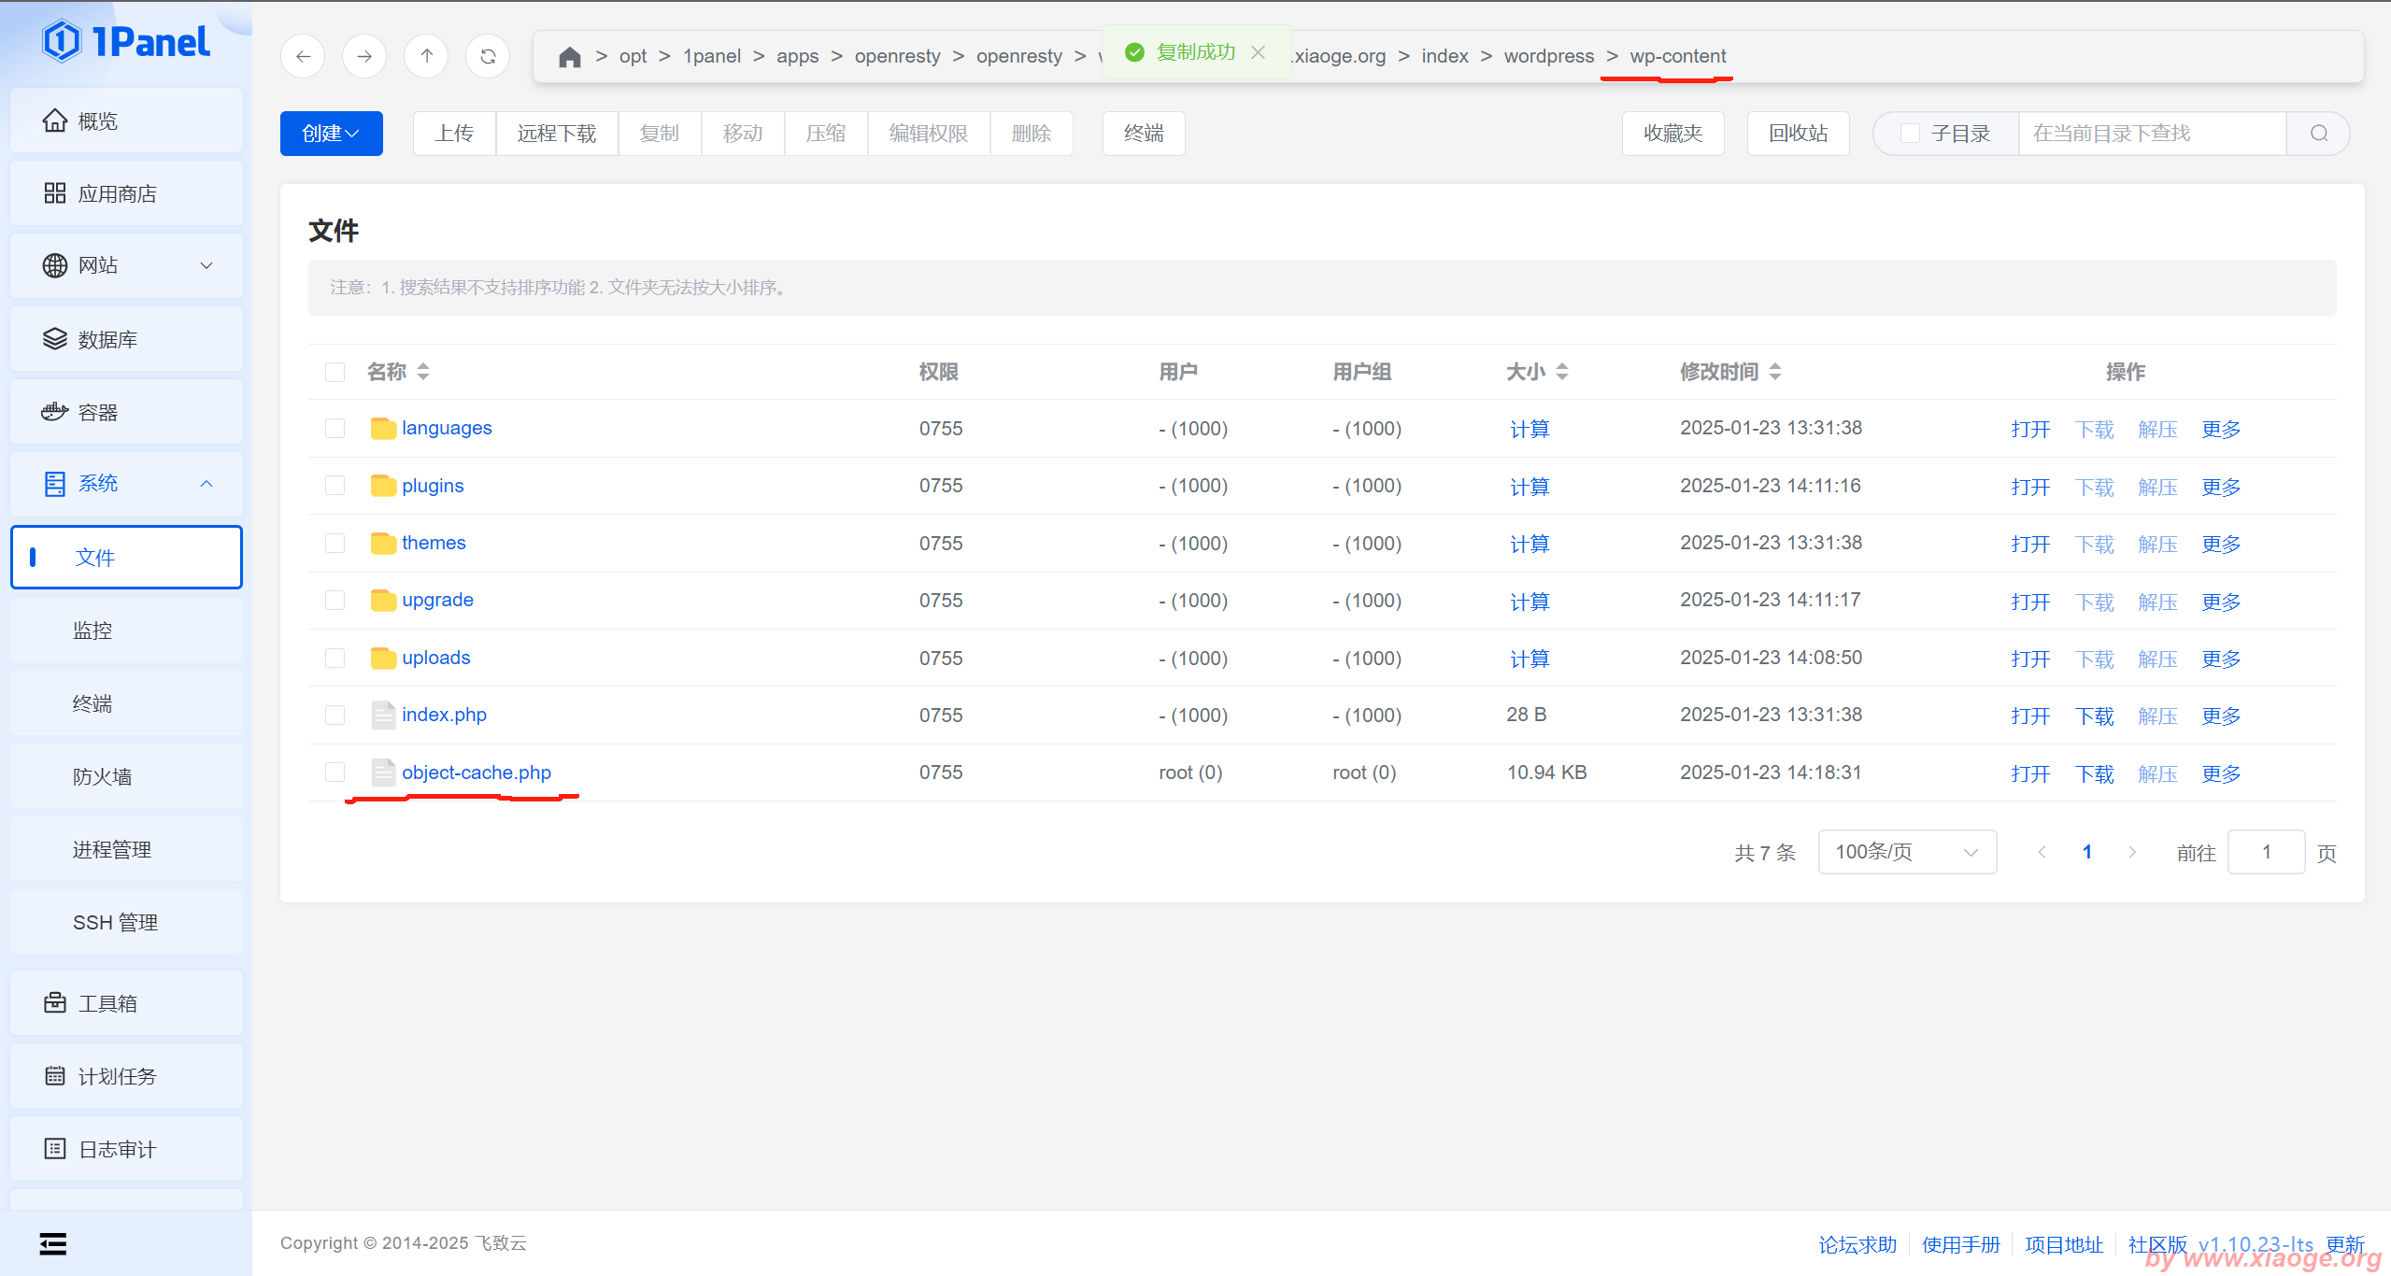
Task: Click the search magnifier icon
Action: pos(2318,134)
